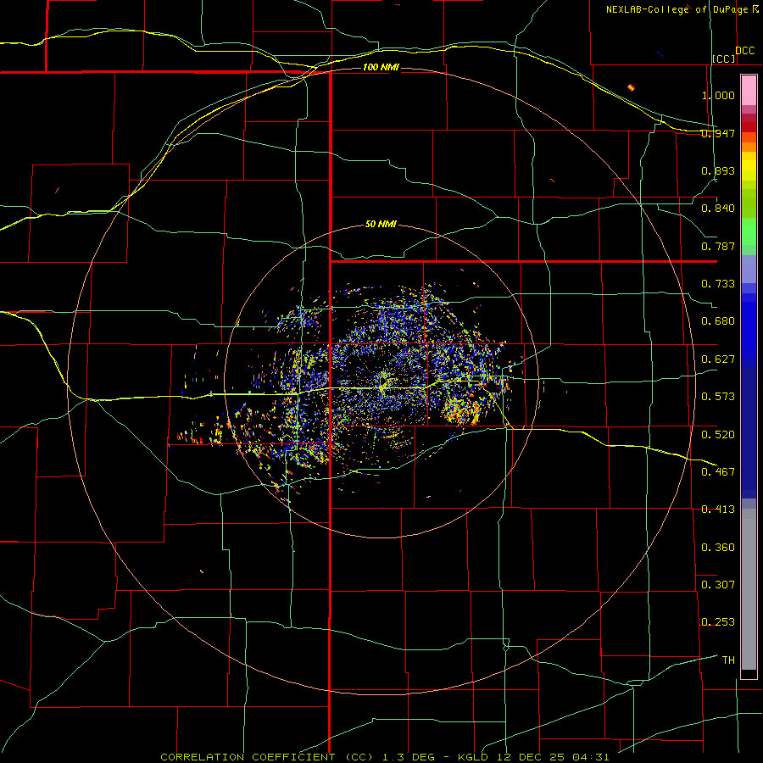
Task: Pick the dark red segment of color bar
Action: [749, 126]
